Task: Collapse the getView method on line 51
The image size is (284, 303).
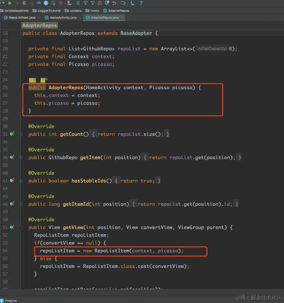Action: click(x=20, y=227)
